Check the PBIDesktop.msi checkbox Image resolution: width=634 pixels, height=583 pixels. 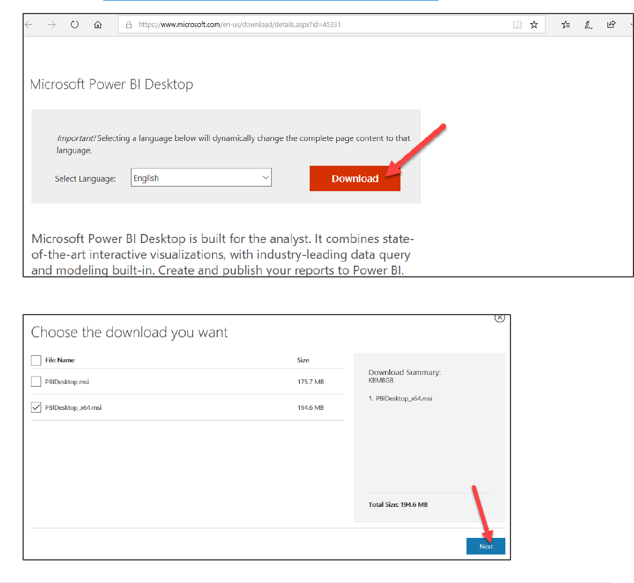[x=36, y=382]
